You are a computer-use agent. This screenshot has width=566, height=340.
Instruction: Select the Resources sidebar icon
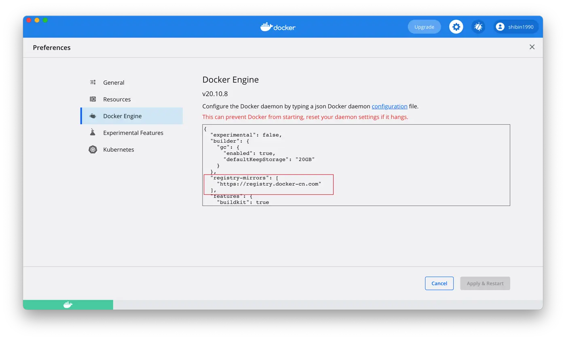[93, 99]
